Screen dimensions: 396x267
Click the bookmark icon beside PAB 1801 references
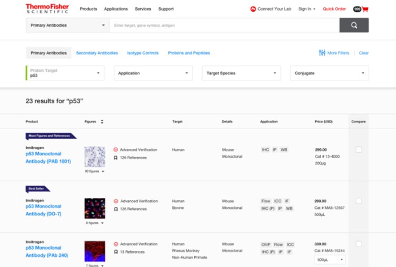click(x=115, y=158)
